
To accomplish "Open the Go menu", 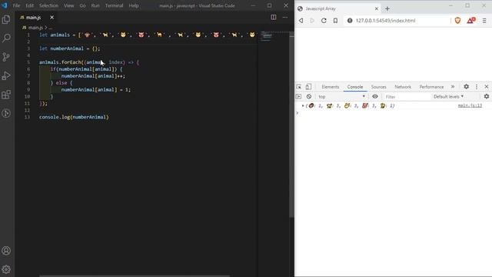I will pyautogui.click(x=82, y=5).
